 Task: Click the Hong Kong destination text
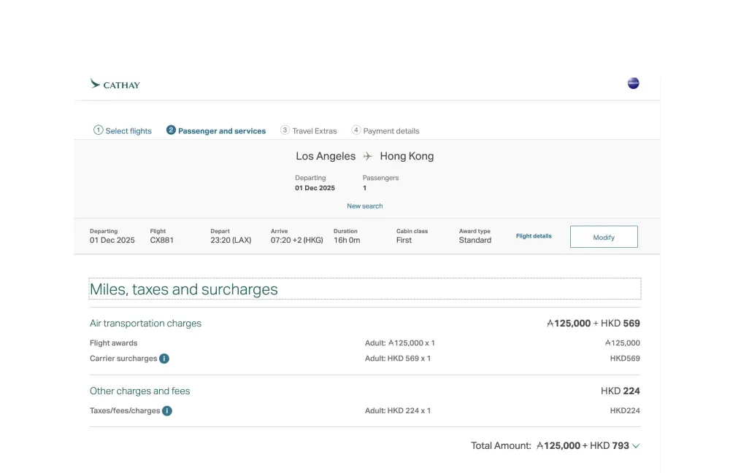point(407,157)
